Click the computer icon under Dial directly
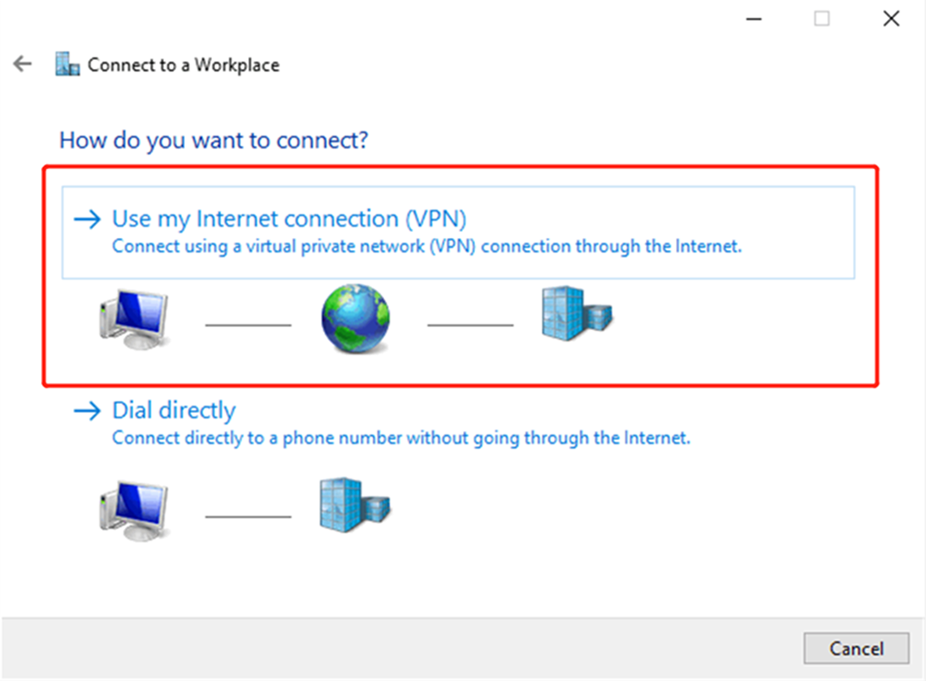This screenshot has width=926, height=681. 134,508
